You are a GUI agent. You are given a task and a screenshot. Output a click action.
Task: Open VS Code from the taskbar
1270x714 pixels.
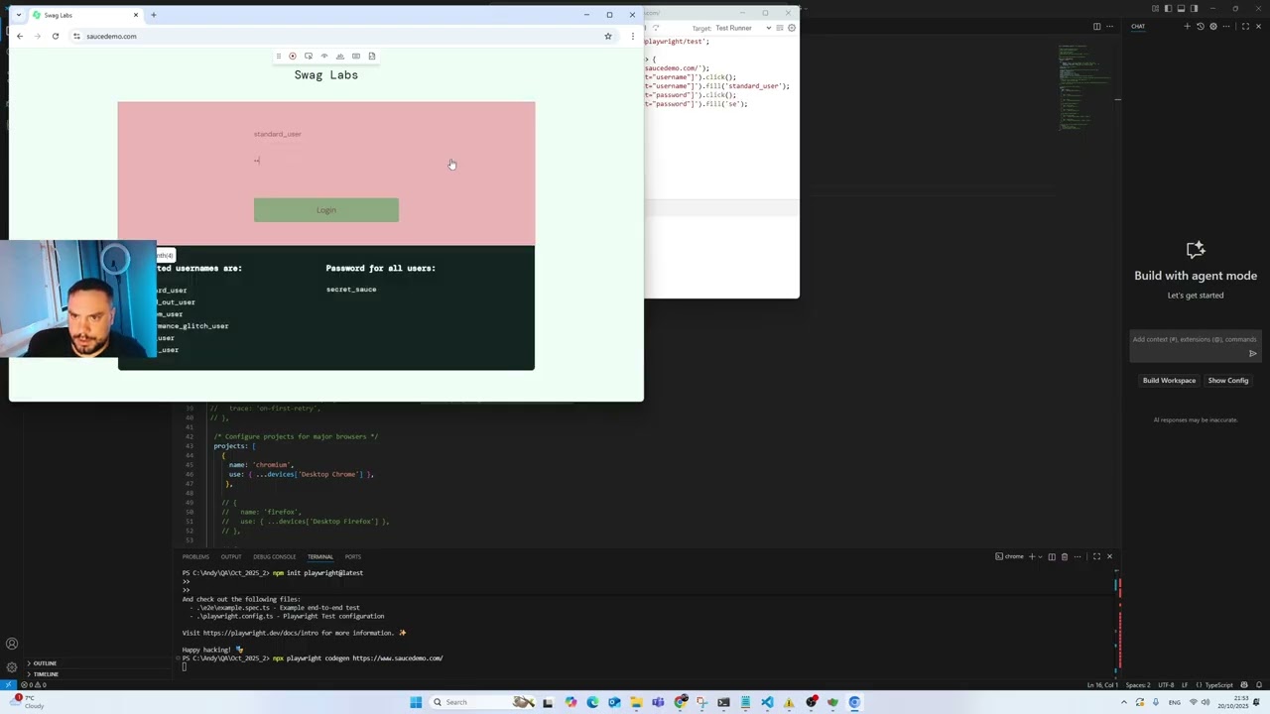pos(767,702)
